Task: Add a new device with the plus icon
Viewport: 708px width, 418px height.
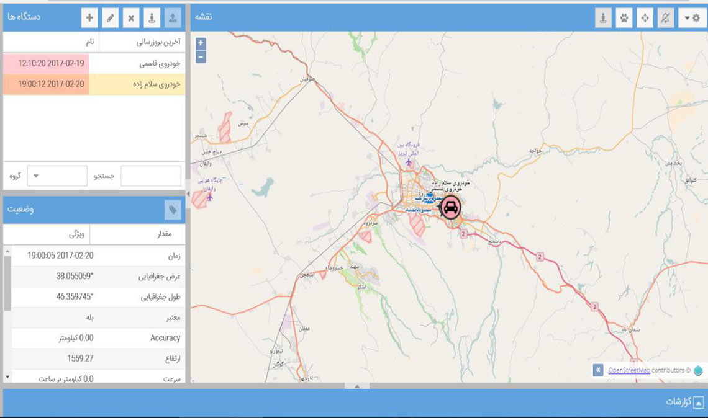Action: pos(89,17)
